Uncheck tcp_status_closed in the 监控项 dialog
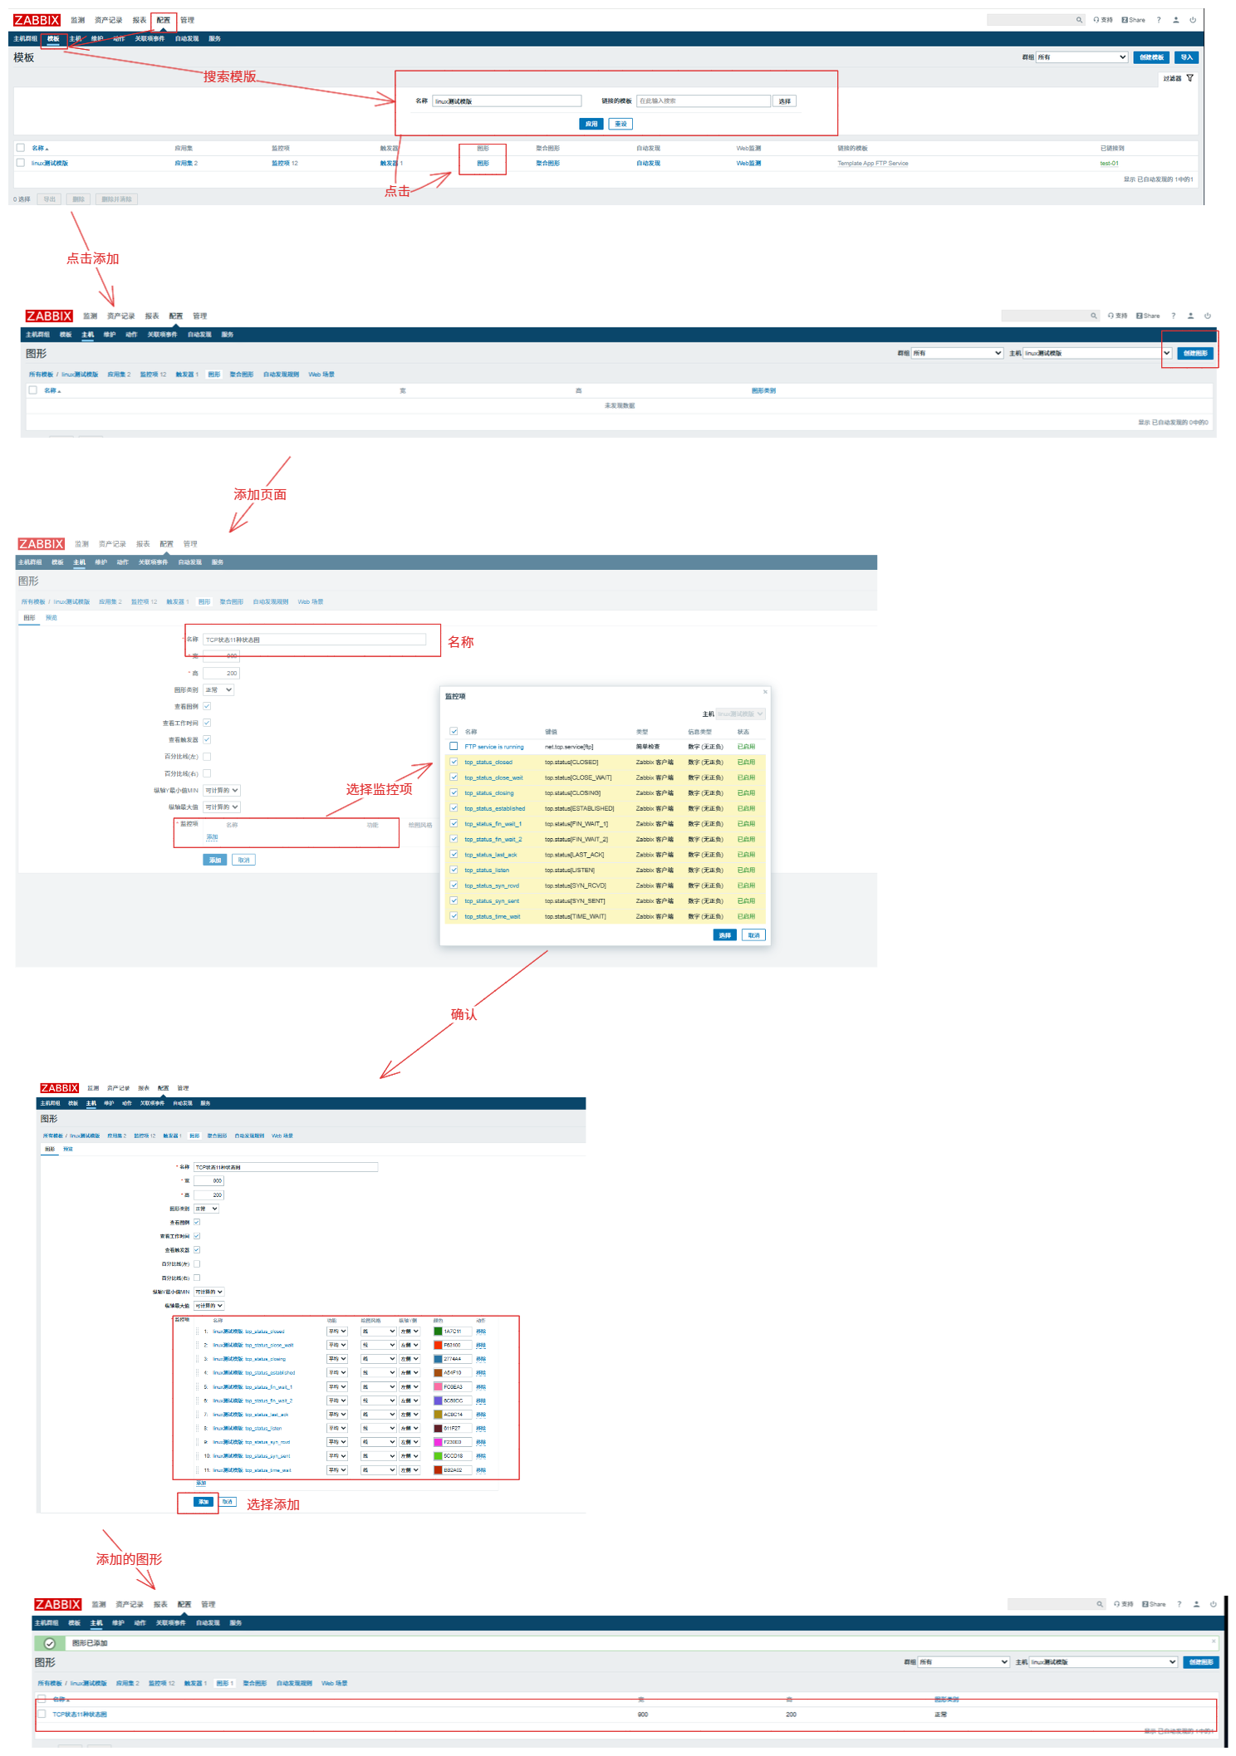Image resolution: width=1236 pixels, height=1756 pixels. pos(454,762)
